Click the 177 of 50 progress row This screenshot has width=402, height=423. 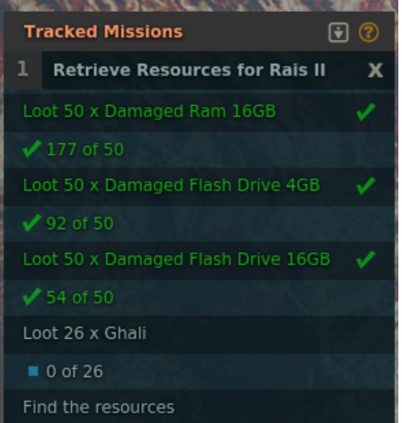tap(199, 150)
